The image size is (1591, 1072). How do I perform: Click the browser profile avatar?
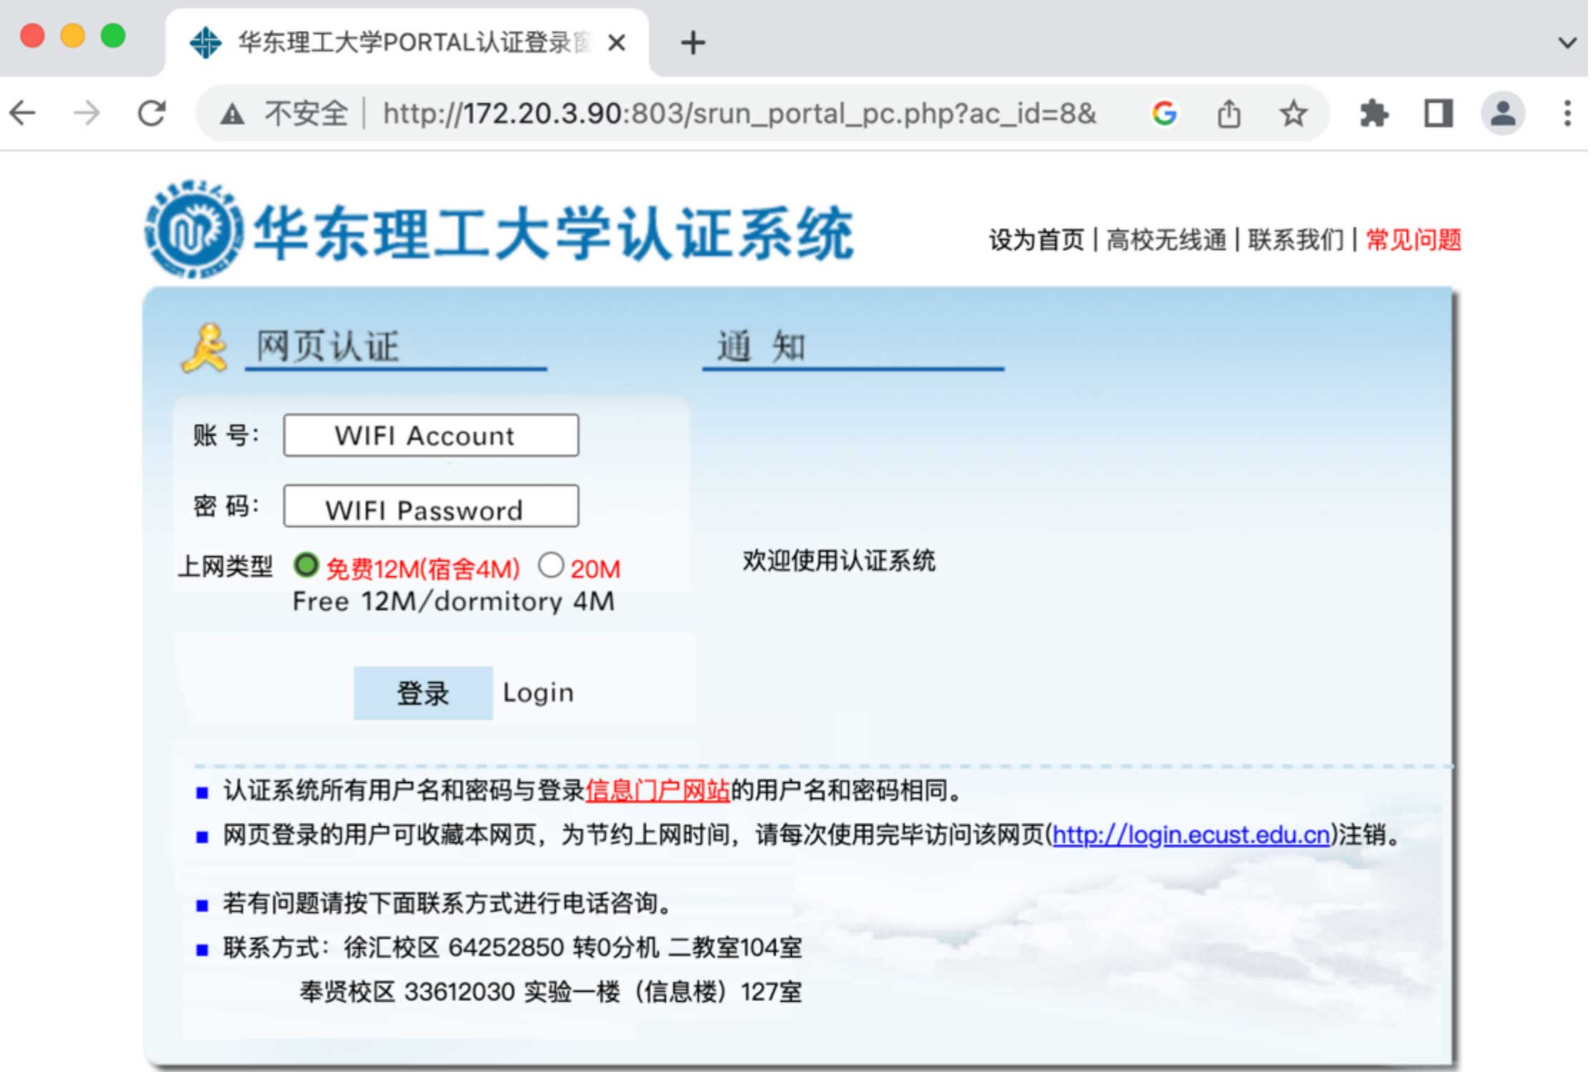[x=1502, y=113]
